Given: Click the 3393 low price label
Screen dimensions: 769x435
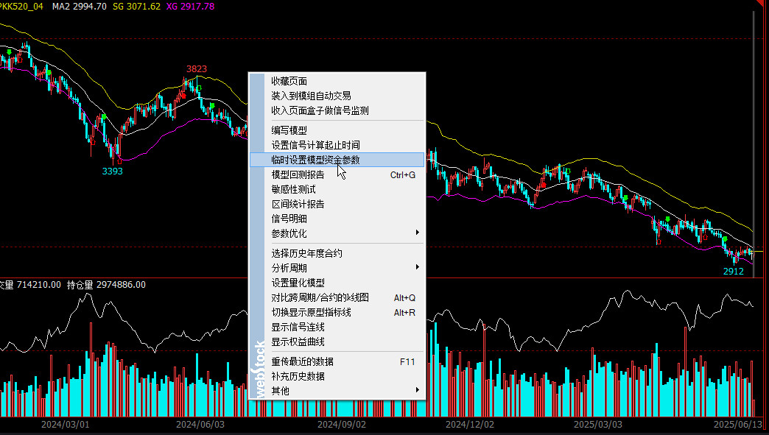Looking at the screenshot, I should coord(113,171).
